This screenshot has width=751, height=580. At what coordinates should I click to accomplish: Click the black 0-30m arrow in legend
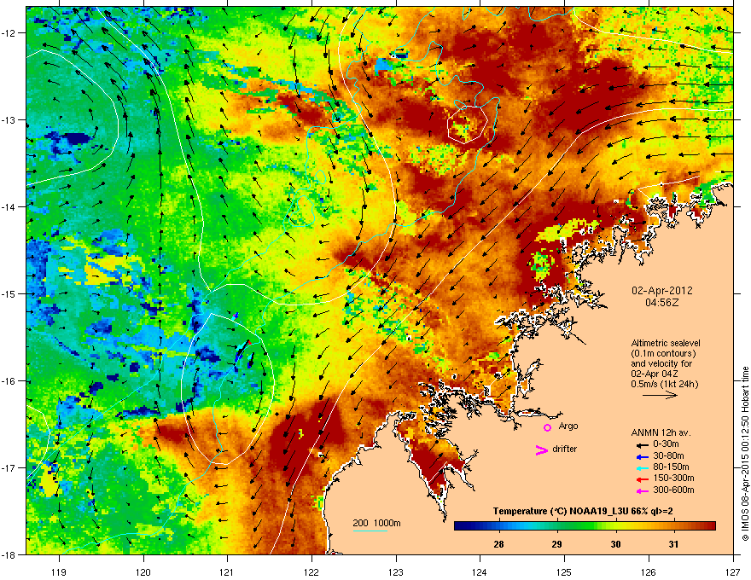tap(643, 444)
